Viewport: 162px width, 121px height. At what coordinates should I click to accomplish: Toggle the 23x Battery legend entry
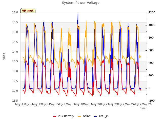64,116
